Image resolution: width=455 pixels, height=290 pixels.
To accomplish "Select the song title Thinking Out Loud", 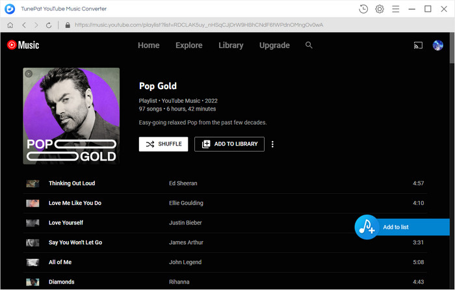I will [71, 183].
